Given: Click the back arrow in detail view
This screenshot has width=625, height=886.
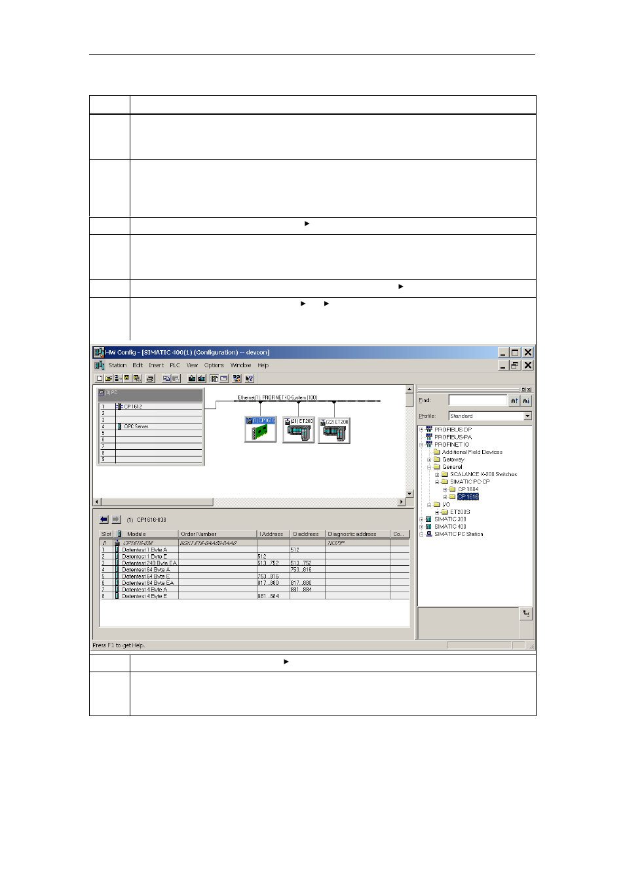Looking at the screenshot, I should (x=104, y=519).
